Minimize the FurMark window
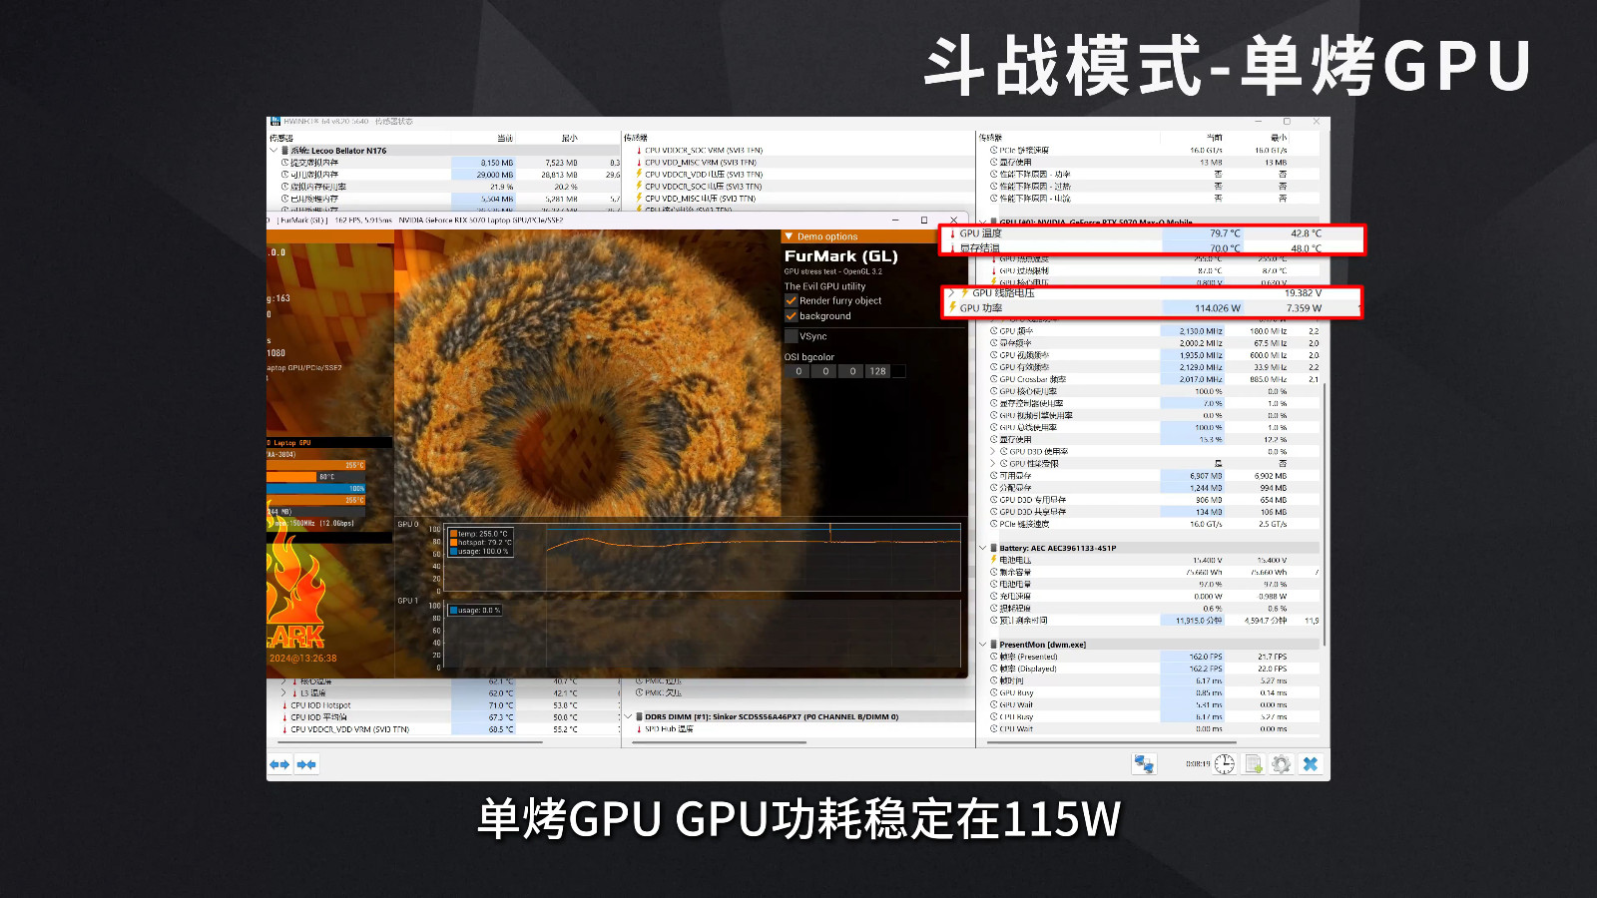The width and height of the screenshot is (1597, 898). coord(894,221)
